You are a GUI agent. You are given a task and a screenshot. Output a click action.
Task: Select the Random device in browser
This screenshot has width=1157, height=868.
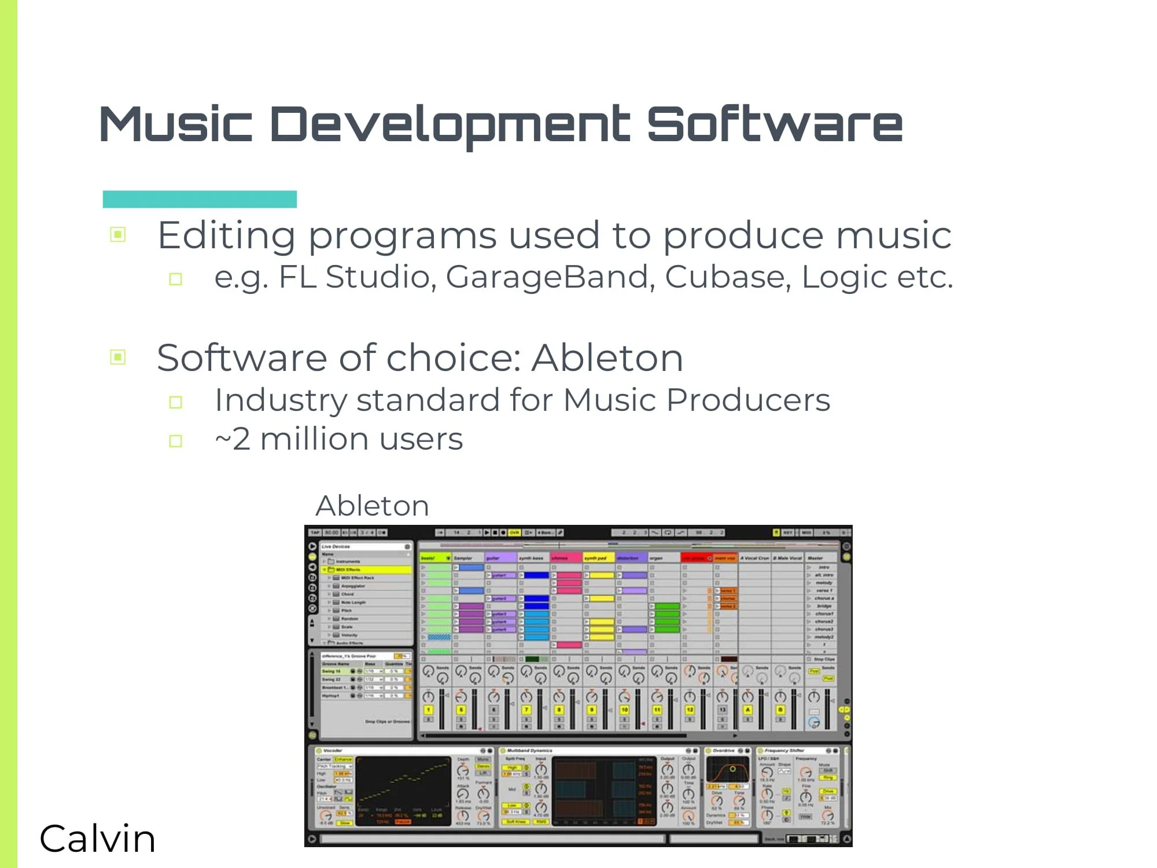tap(349, 619)
